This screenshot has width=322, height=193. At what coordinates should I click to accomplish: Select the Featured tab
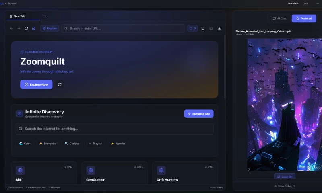click(303, 18)
